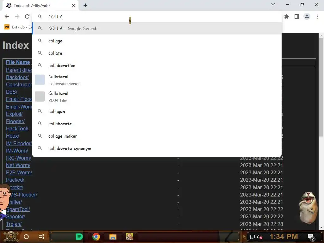
Task: Open Chrome's three-dot menu
Action: click(x=317, y=16)
